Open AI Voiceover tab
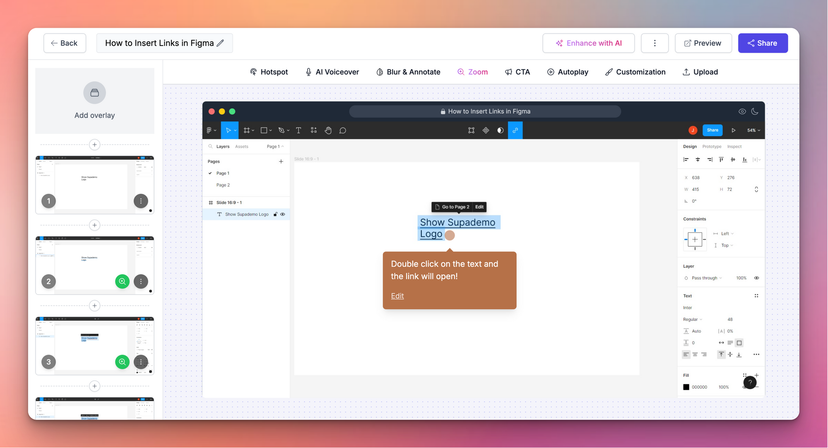Image resolution: width=828 pixels, height=448 pixels. [x=332, y=72]
